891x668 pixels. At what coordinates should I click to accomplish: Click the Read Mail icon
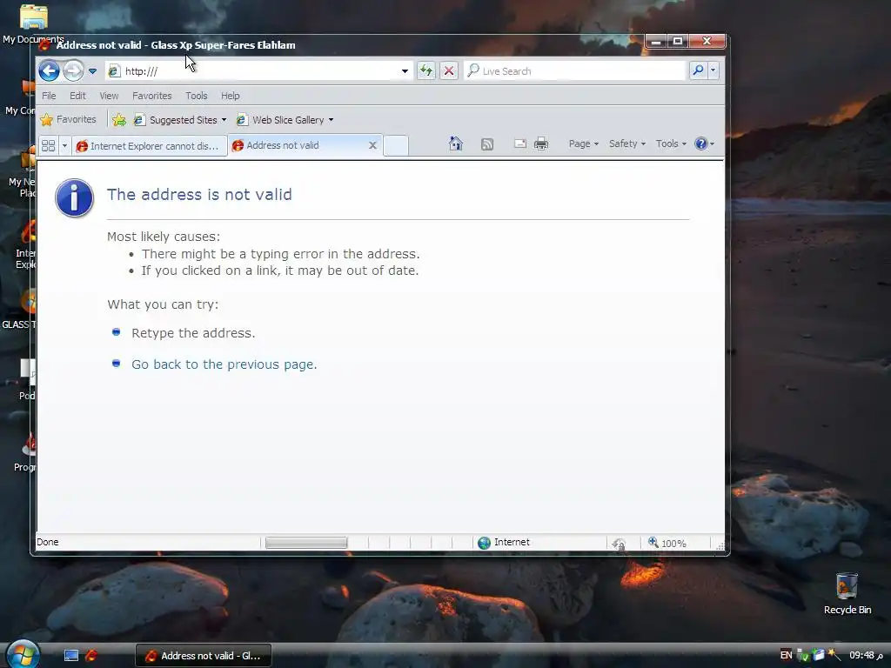520,144
